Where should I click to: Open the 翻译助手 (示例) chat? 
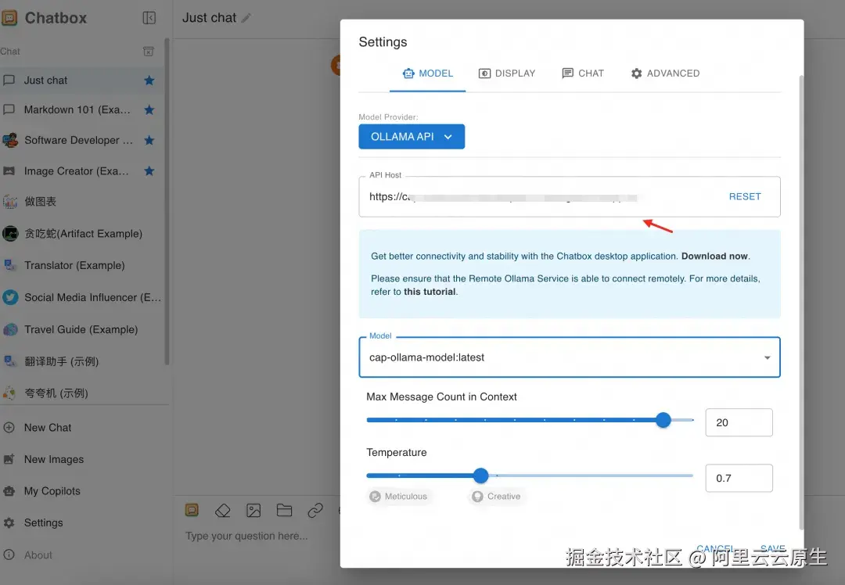pos(82,361)
